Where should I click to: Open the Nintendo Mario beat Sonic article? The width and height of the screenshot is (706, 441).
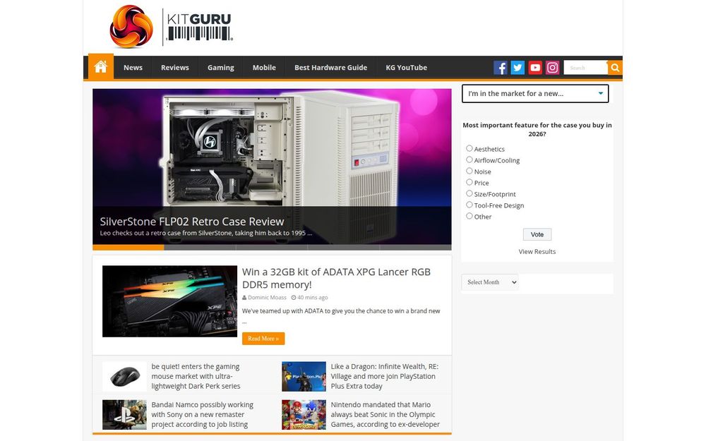[385, 414]
